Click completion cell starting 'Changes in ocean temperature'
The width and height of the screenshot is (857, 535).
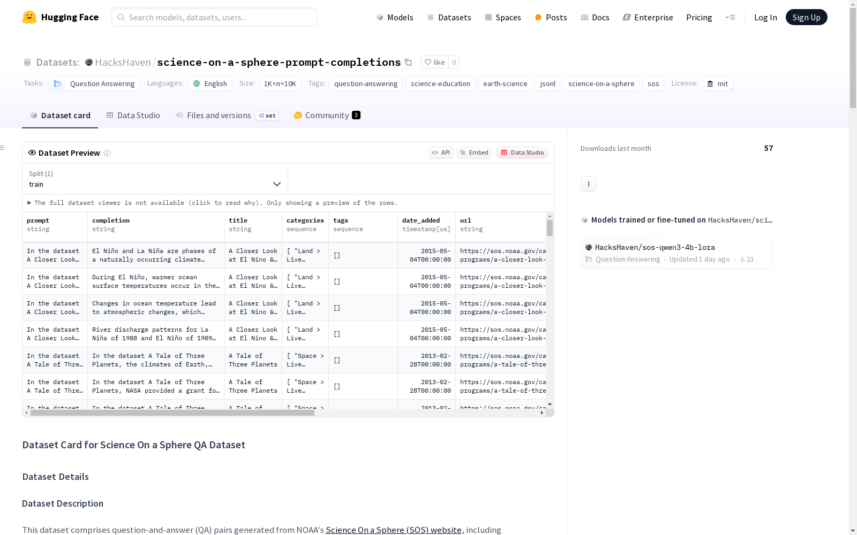point(156,308)
